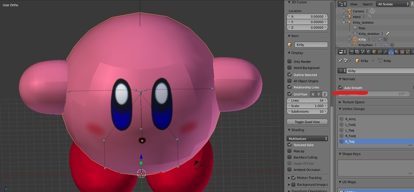The image size is (414, 192).
Task: Enable the All Object Origins checkbox
Action: [289, 81]
